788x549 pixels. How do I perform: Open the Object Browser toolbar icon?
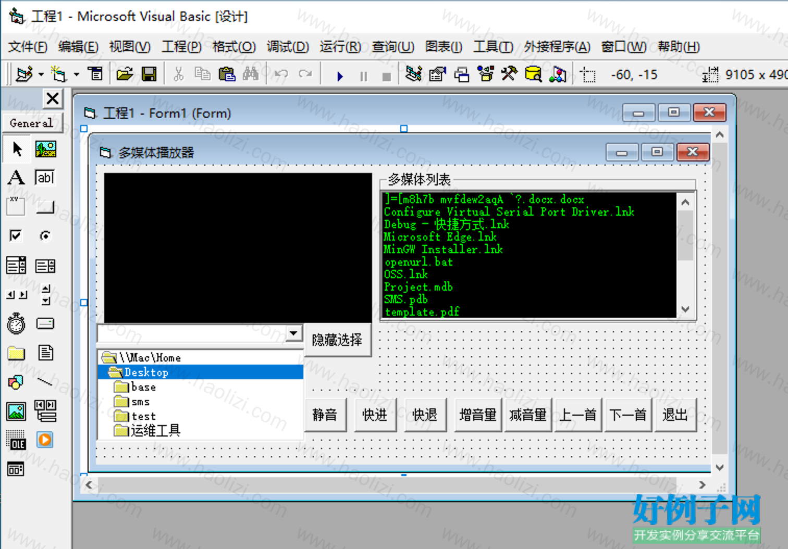pos(486,74)
